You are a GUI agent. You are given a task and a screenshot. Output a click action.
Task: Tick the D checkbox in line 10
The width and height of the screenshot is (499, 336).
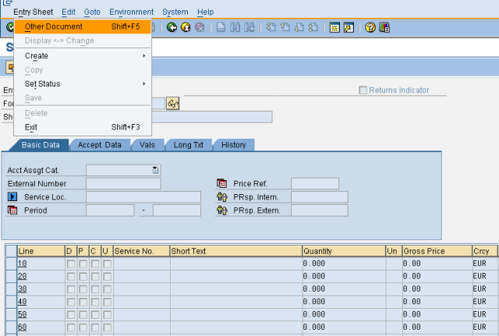[x=70, y=264]
